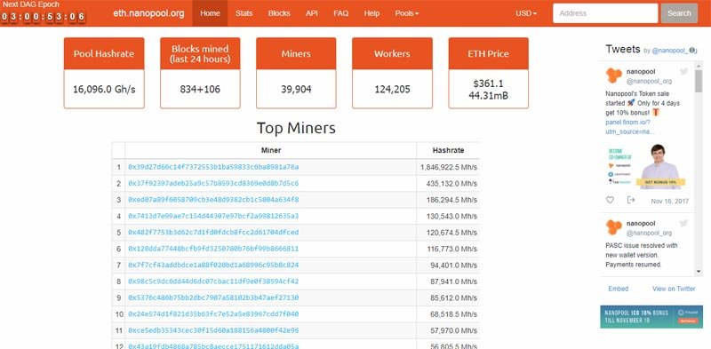
Task: Click tweets scrollbar down arrow
Action: [699, 272]
